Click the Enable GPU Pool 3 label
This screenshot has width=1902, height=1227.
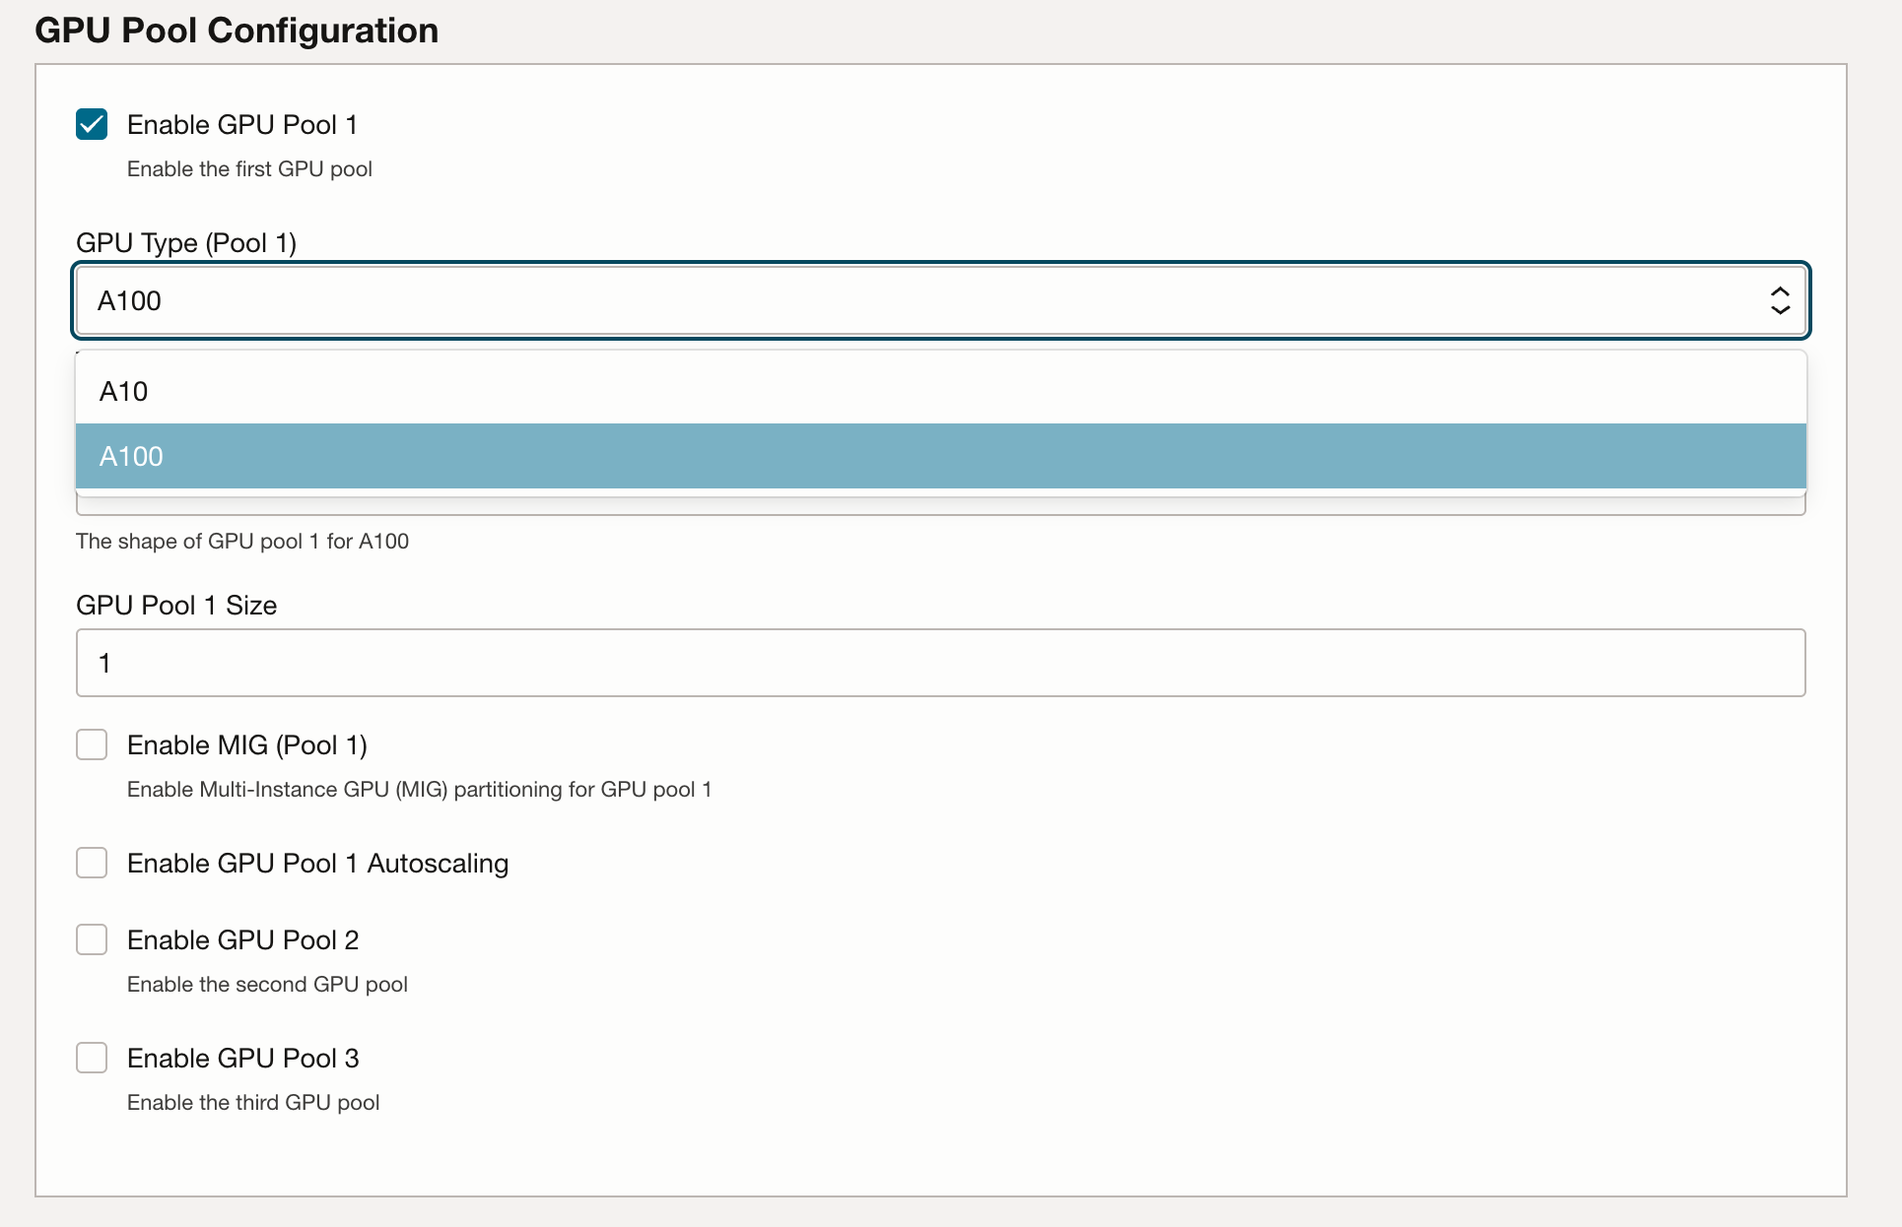click(242, 1058)
